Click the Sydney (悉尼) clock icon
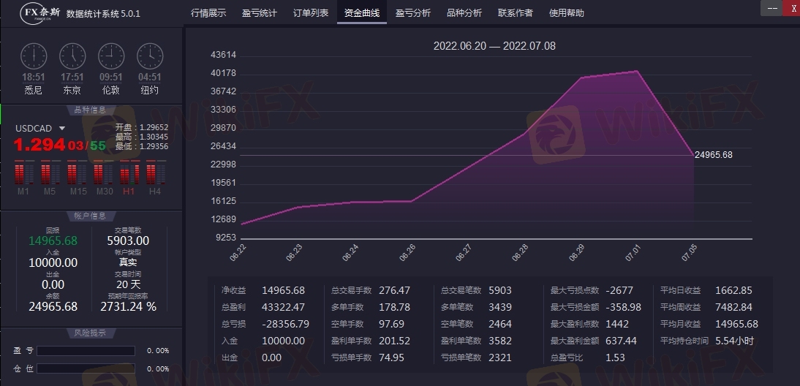The image size is (800, 386). (x=33, y=56)
